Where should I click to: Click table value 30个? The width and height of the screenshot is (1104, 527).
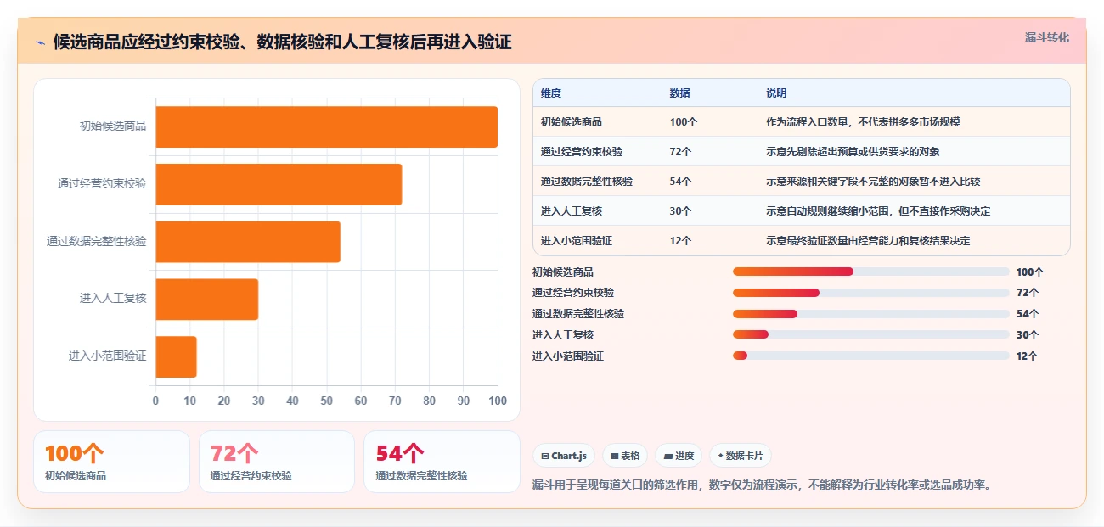pos(681,211)
